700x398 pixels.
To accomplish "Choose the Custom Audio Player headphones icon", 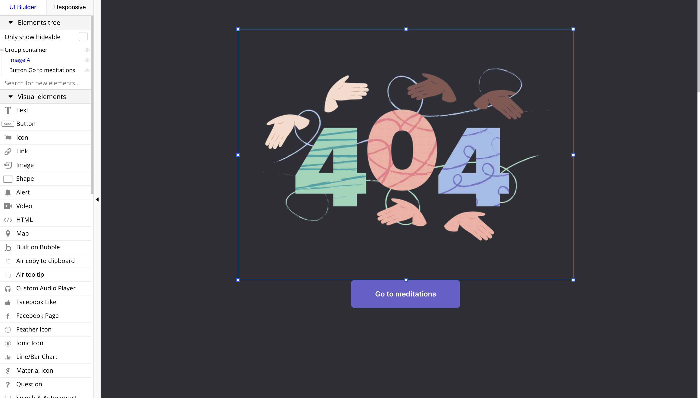I will (8, 288).
